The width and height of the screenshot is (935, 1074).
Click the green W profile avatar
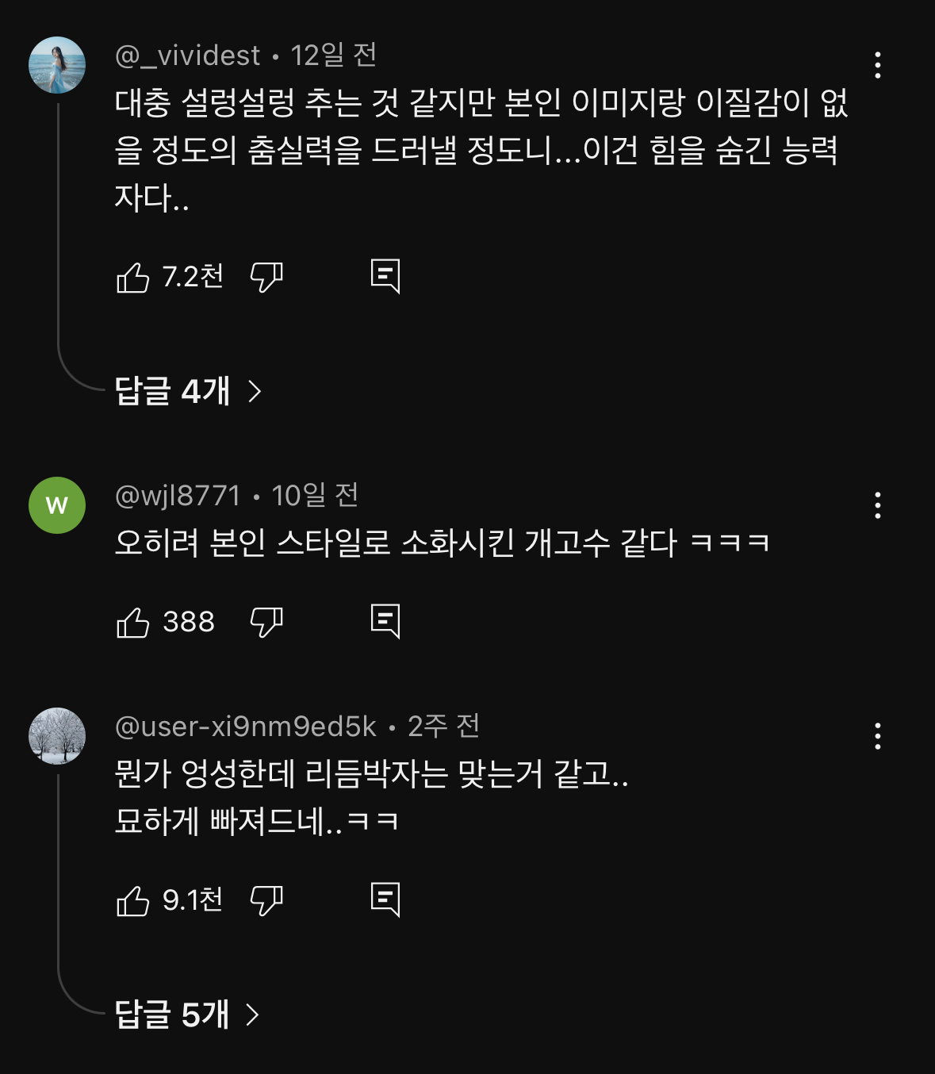click(57, 505)
